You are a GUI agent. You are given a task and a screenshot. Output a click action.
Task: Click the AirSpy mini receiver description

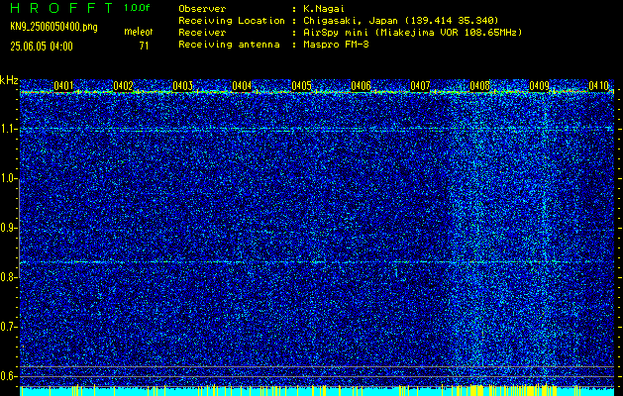[412, 32]
